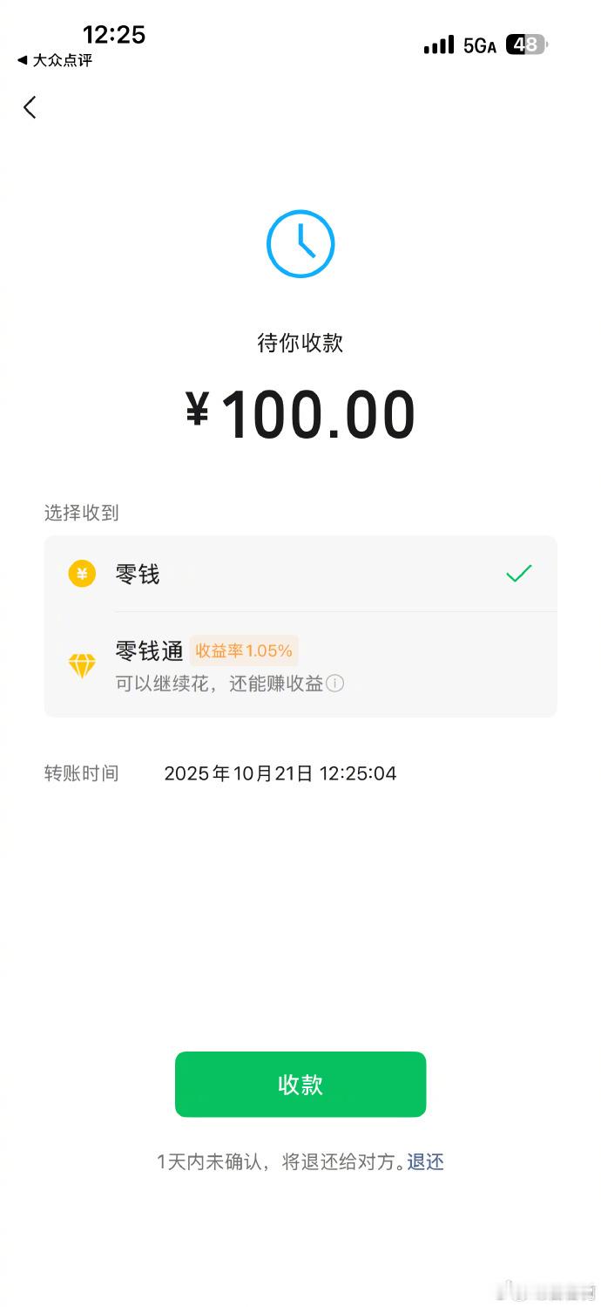
Task: Tap the ¥100.00 amount
Action: tap(300, 415)
